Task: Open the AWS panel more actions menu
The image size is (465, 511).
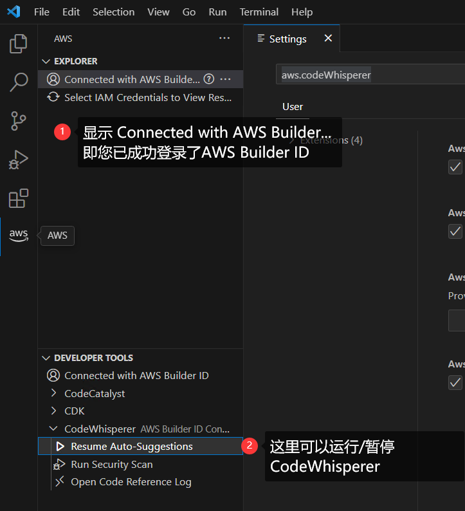Action: [224, 39]
